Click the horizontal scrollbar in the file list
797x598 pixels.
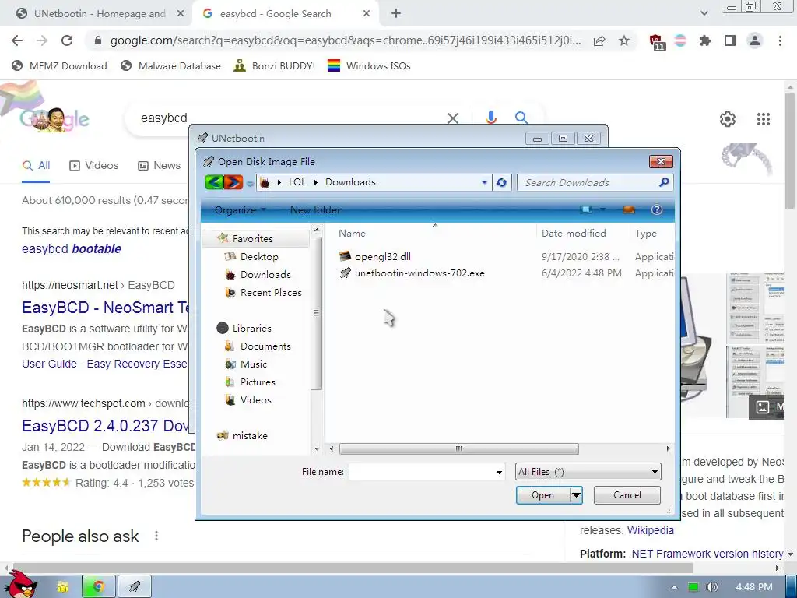[x=458, y=448]
